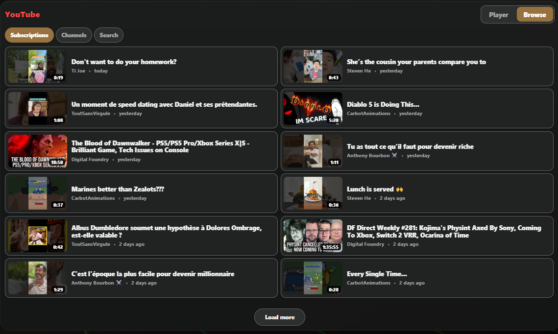558x334 pixels.
Task: Click crossed swords icon beside Anthony Bourbon, riche video
Action: click(394, 155)
